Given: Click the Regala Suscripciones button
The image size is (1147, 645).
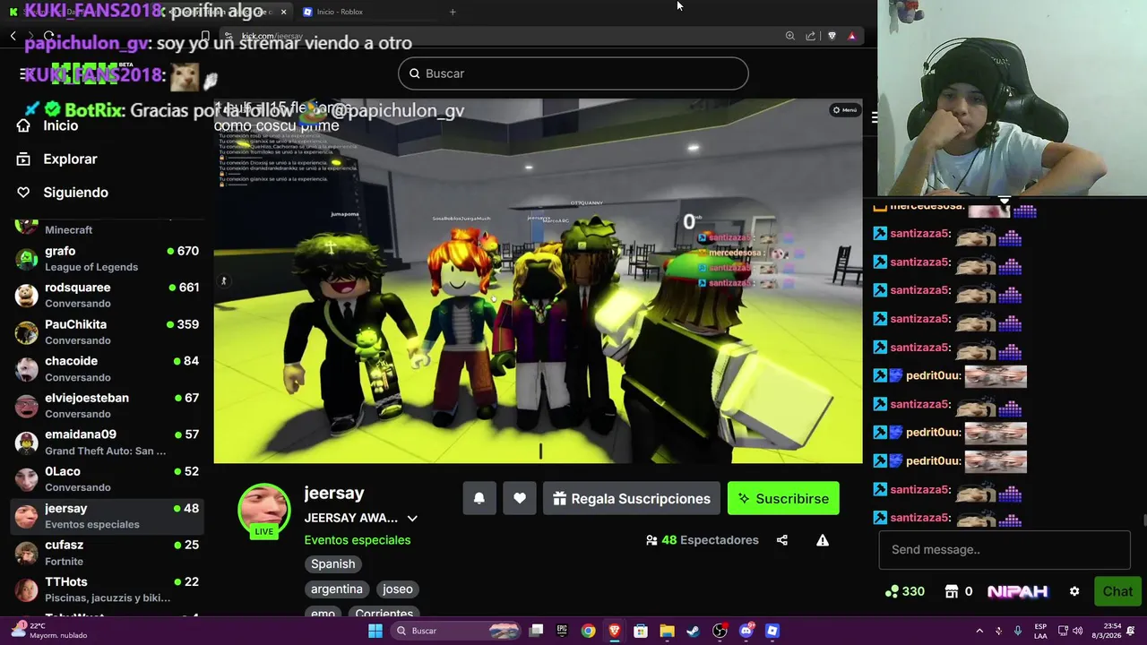Looking at the screenshot, I should (632, 498).
